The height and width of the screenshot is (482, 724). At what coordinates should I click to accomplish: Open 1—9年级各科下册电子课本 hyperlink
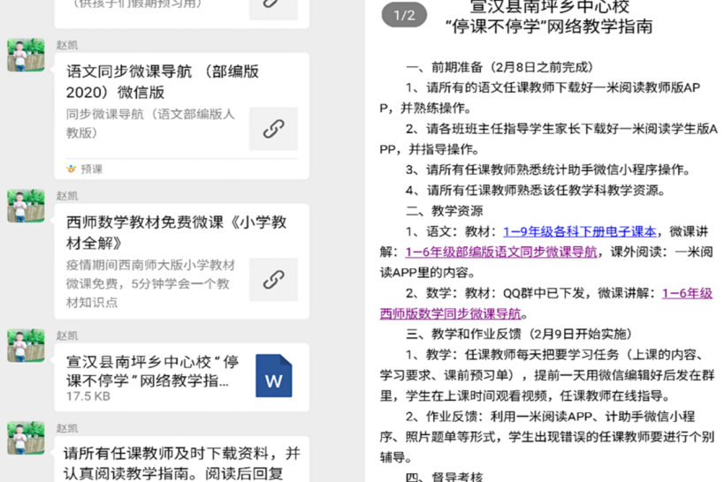[x=580, y=231]
